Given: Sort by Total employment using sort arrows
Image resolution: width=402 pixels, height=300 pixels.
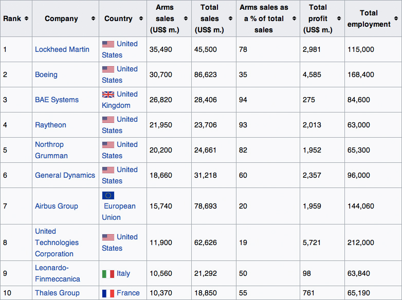Looking at the screenshot, I should (396, 18).
